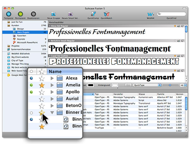Toggle favorite star for Apollo family
Screen dimensions: 190x144
point(42,92)
